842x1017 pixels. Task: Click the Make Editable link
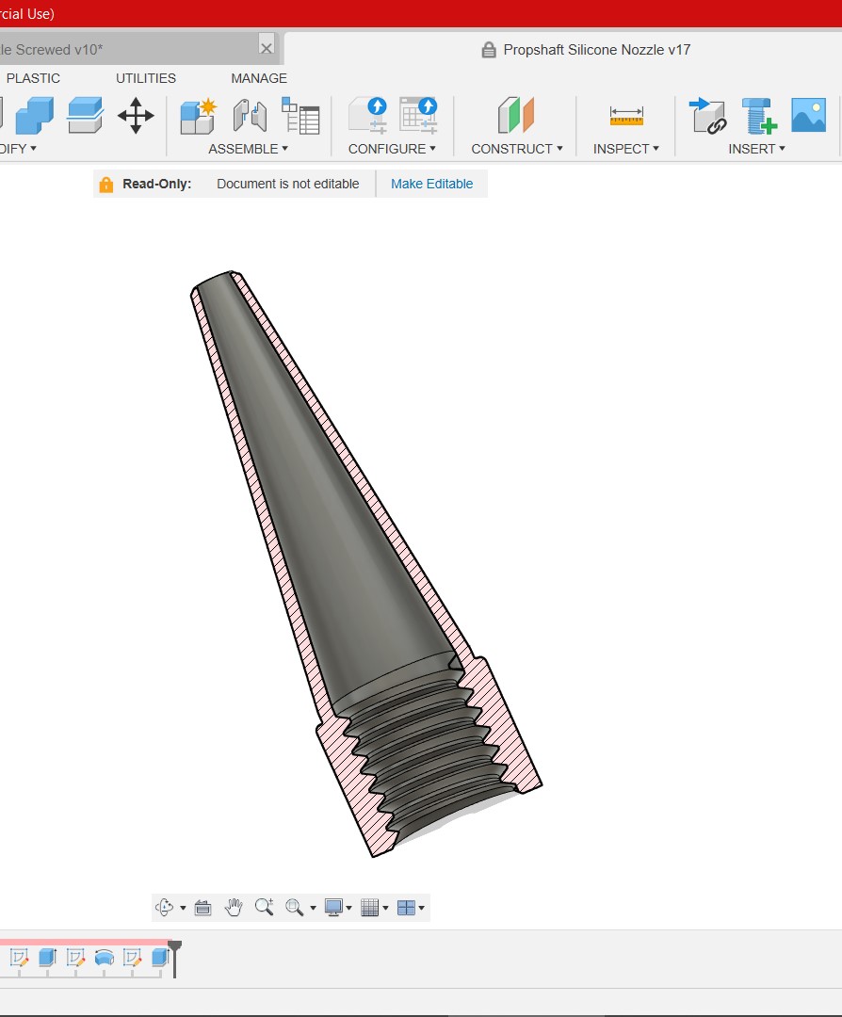tap(432, 185)
